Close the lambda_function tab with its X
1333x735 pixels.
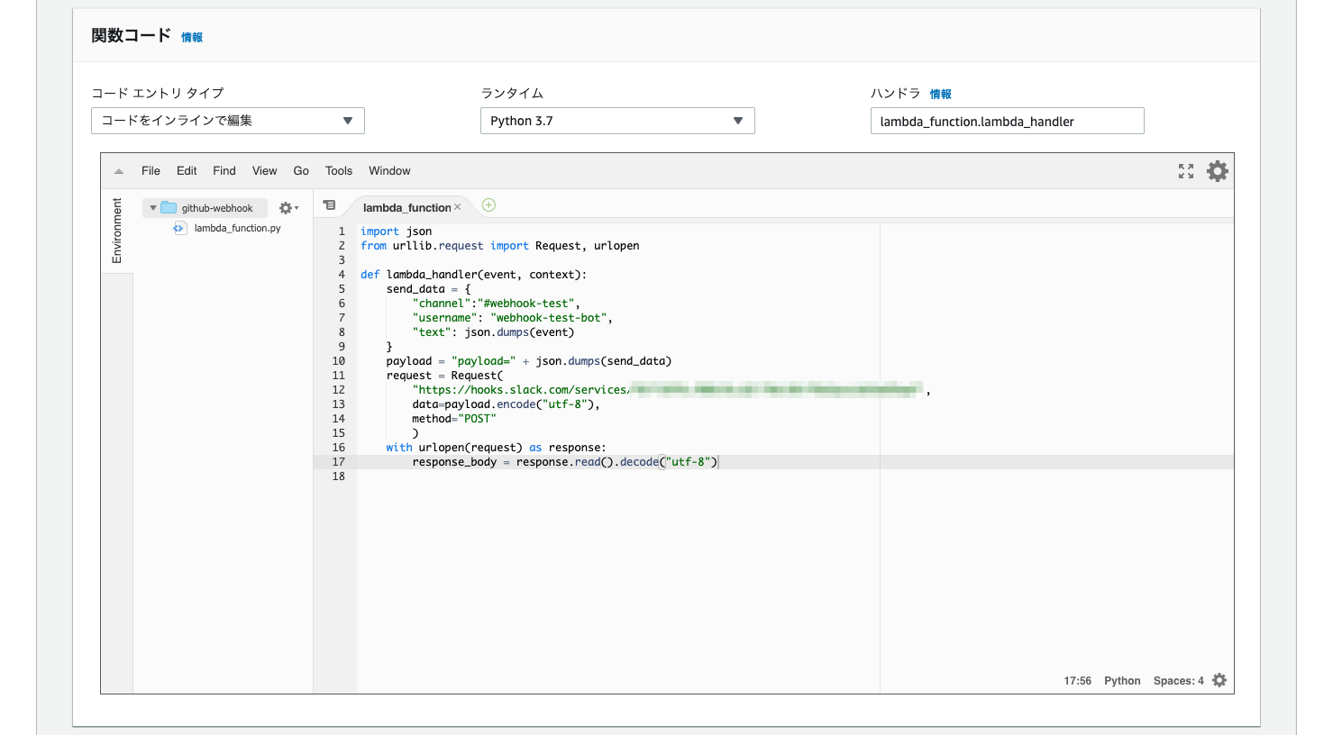[x=458, y=207]
